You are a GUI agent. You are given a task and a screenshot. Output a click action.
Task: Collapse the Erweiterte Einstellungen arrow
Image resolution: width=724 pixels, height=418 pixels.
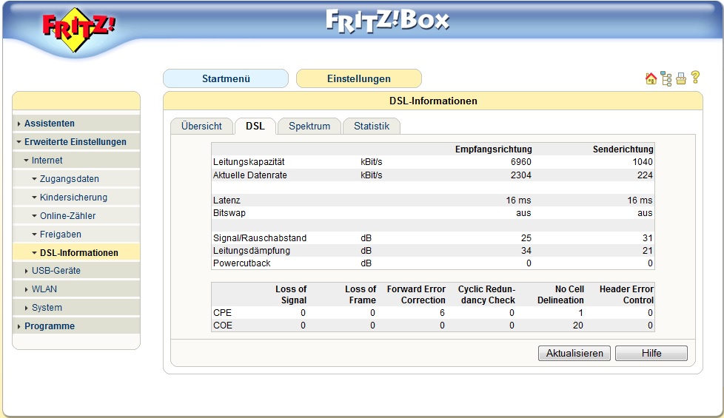19,142
